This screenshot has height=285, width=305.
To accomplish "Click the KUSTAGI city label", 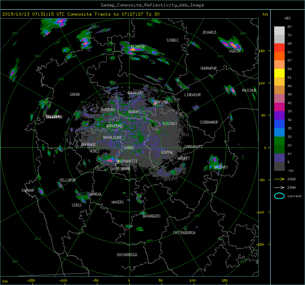I will (170, 124).
